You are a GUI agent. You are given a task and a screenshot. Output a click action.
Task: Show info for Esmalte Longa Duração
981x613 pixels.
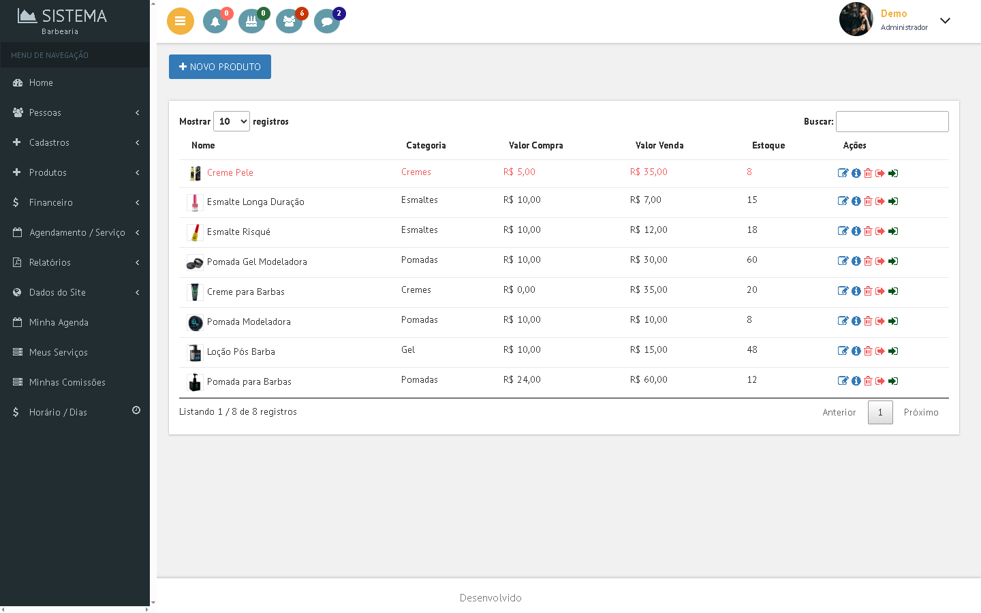point(856,201)
